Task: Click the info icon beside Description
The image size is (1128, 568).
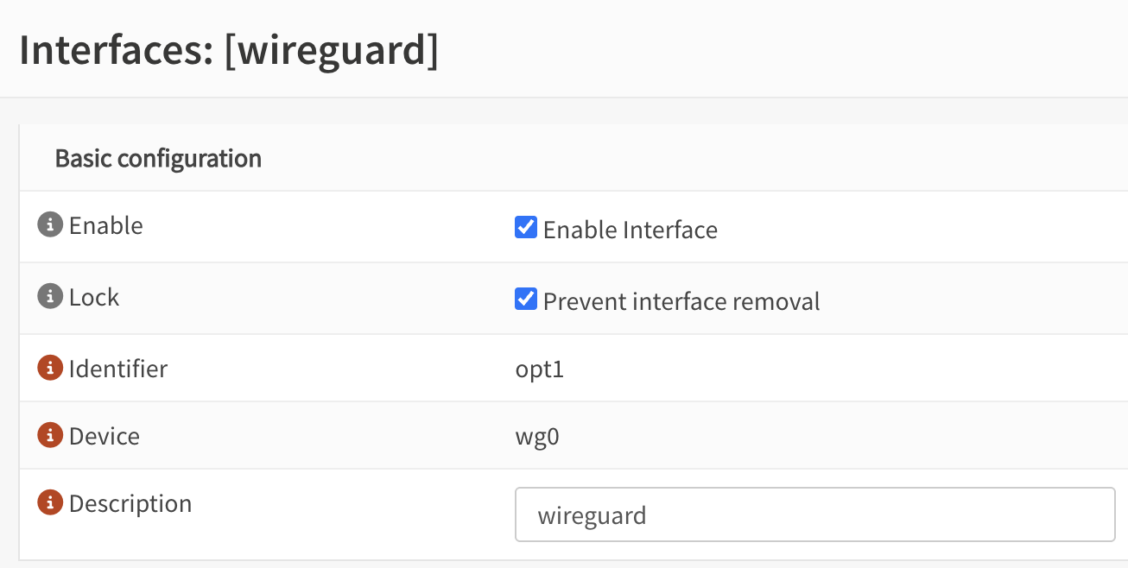Action: [50, 503]
